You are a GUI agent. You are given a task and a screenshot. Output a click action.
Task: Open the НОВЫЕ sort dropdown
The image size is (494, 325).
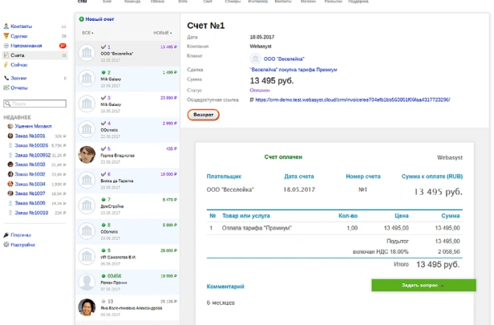pyautogui.click(x=163, y=33)
